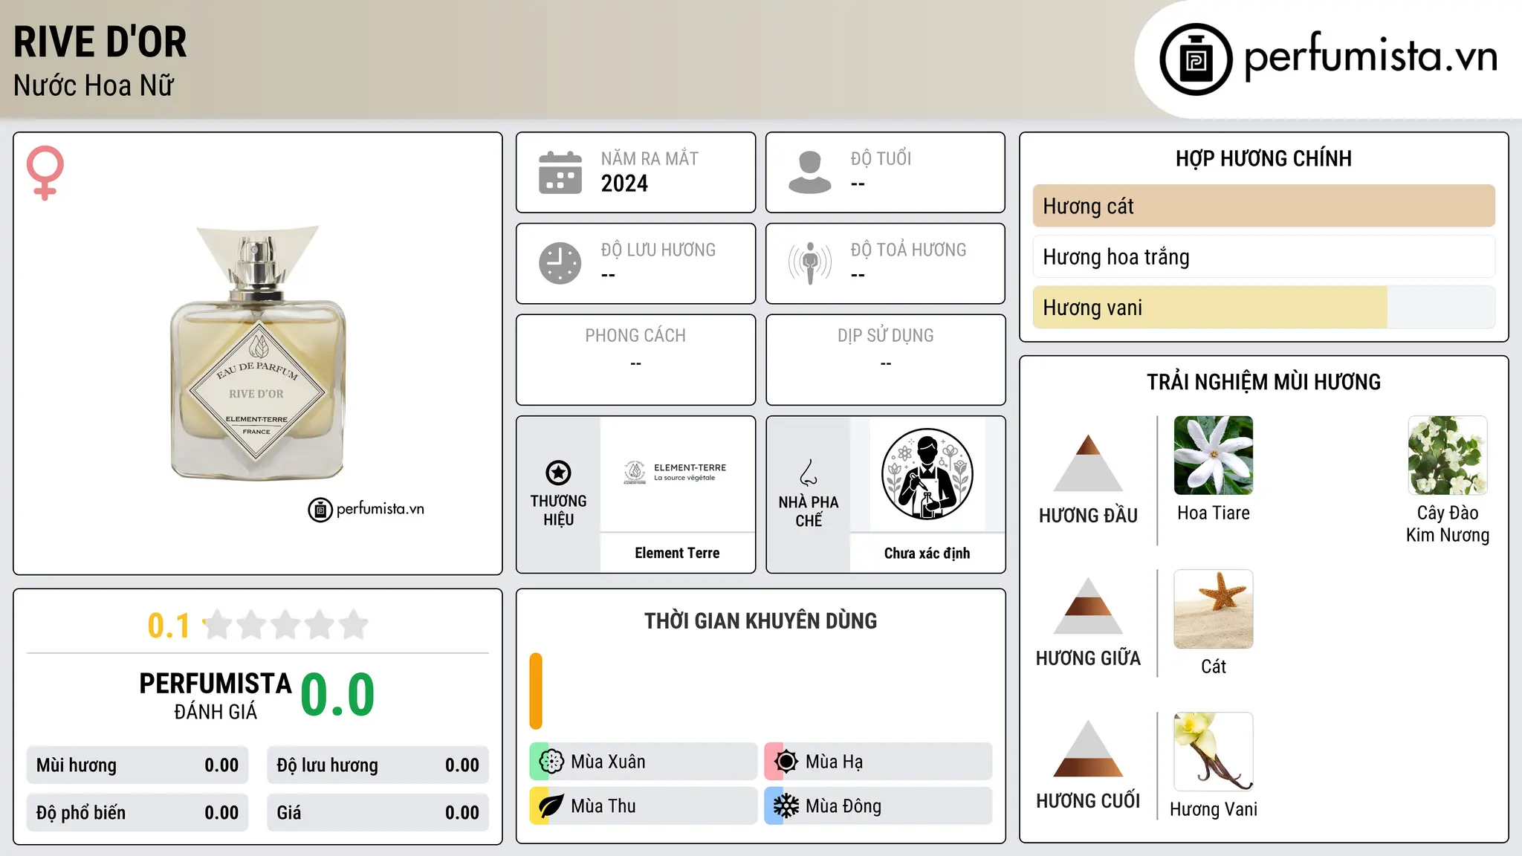Click the pyramid icon above Hương cuối

click(1088, 748)
